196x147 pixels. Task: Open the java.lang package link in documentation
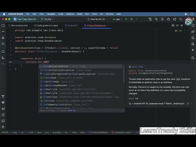137,67
